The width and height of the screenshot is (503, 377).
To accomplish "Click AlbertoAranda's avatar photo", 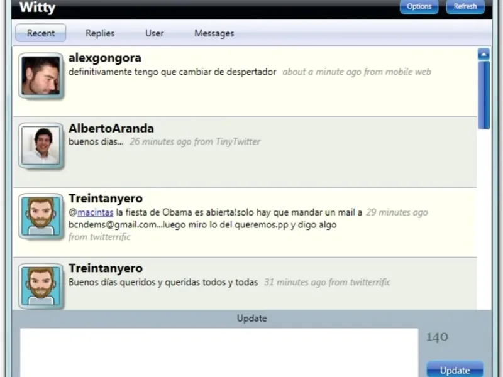I will (x=41, y=146).
